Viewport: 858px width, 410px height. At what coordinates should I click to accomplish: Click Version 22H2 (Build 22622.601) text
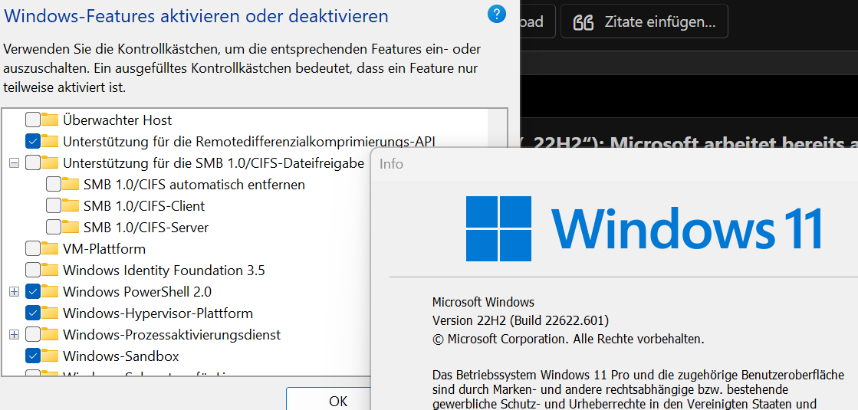click(521, 320)
